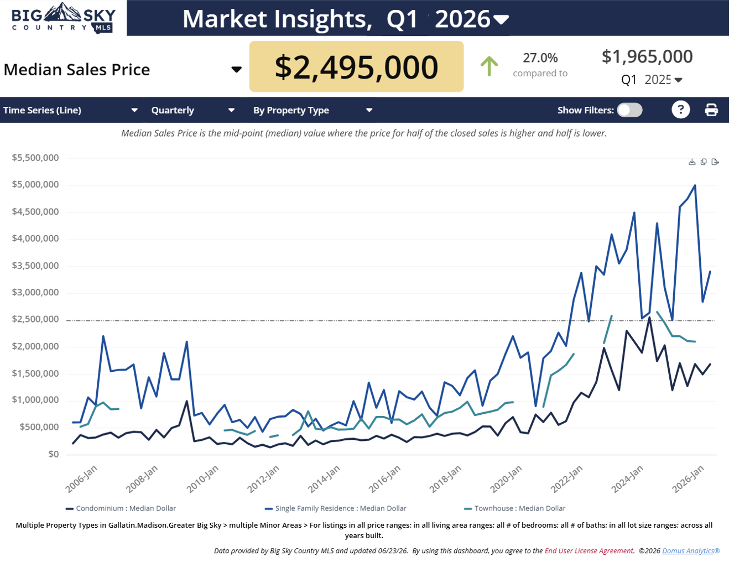The height and width of the screenshot is (562, 729).
Task: Open the By Property Type grouping dropdown
Action: pos(313,110)
